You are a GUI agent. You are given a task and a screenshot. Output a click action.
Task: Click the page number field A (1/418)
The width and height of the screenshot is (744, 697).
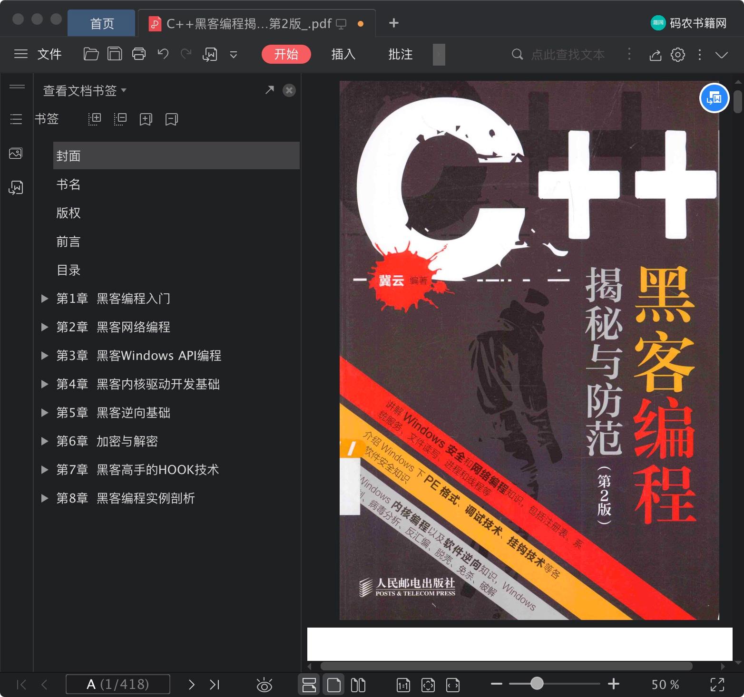(118, 684)
